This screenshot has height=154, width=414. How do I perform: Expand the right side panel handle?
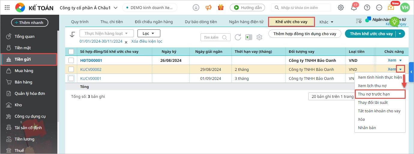click(411, 72)
